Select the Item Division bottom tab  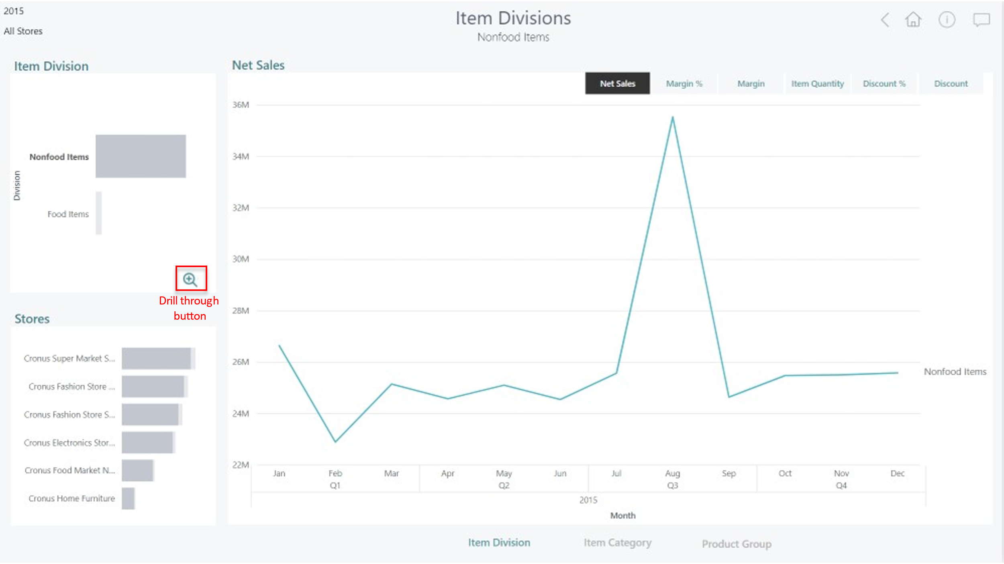coord(499,543)
